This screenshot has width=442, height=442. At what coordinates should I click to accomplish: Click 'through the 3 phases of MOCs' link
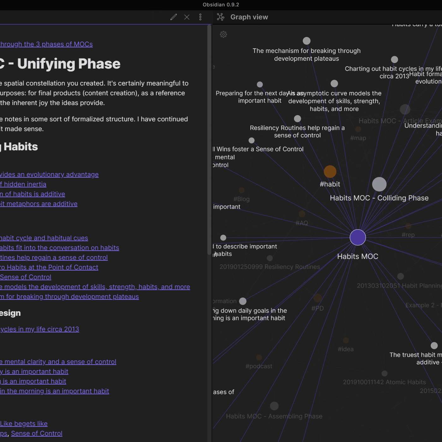[x=46, y=44]
